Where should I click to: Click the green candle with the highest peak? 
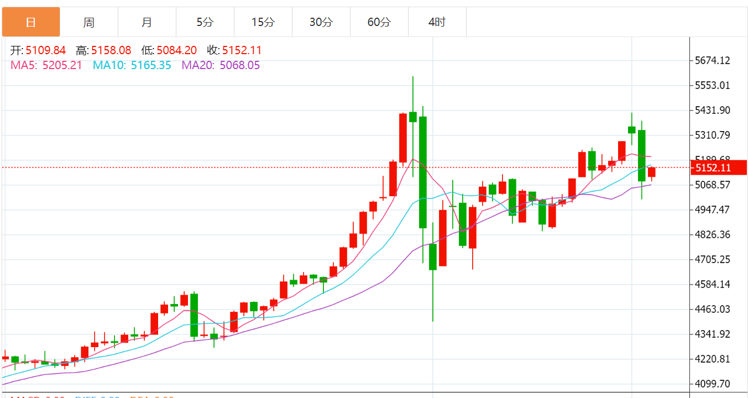[413, 116]
